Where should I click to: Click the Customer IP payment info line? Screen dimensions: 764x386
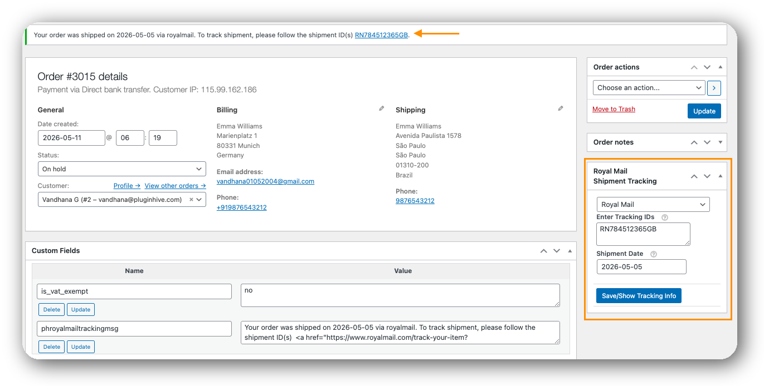147,90
